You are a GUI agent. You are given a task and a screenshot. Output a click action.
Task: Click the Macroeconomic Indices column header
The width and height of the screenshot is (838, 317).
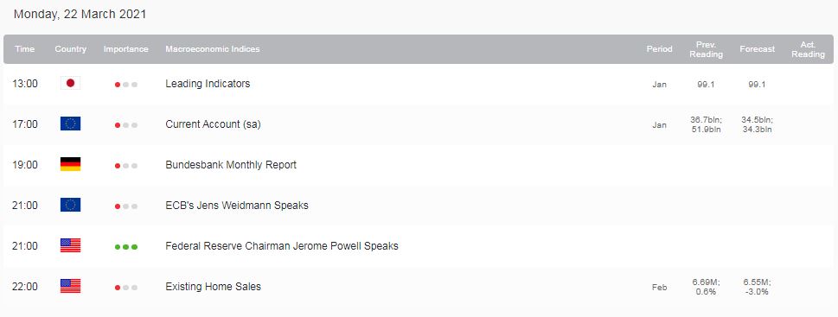213,49
